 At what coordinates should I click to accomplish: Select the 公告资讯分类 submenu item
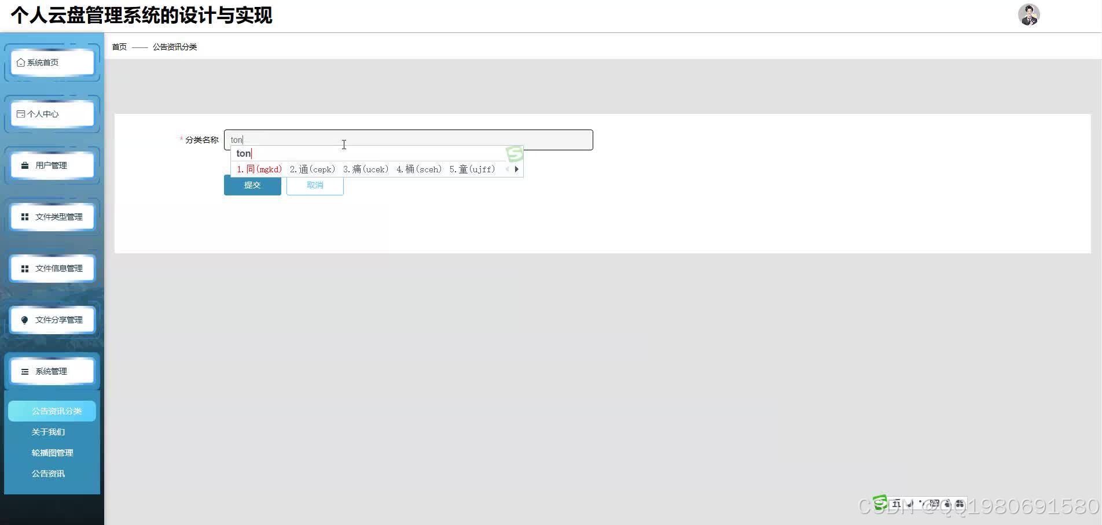(52, 411)
